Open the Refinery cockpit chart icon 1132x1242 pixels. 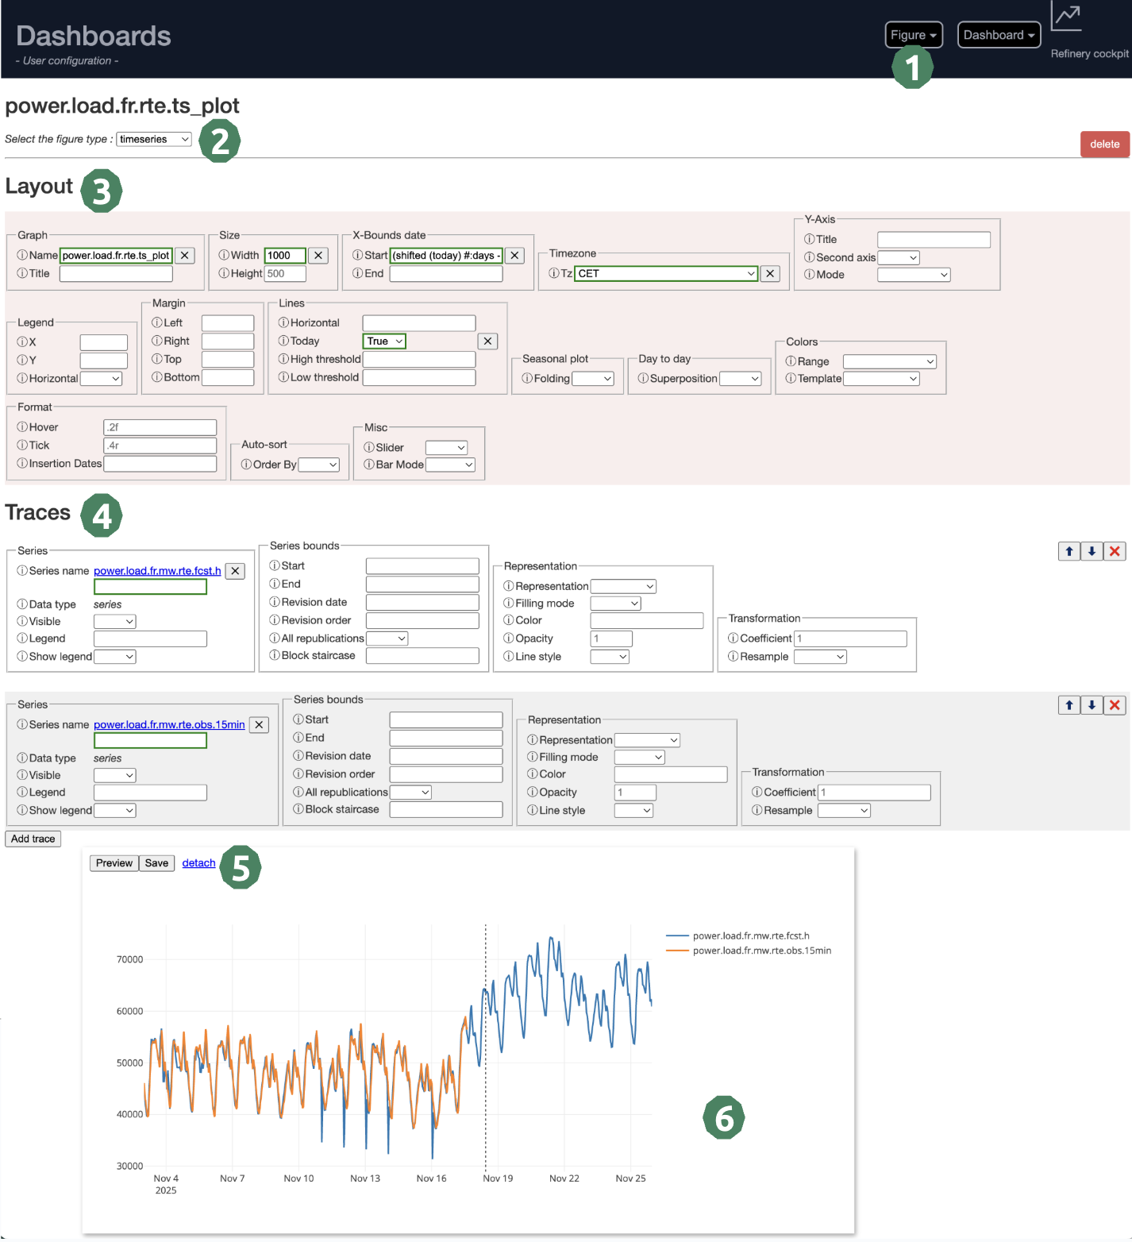(1067, 17)
